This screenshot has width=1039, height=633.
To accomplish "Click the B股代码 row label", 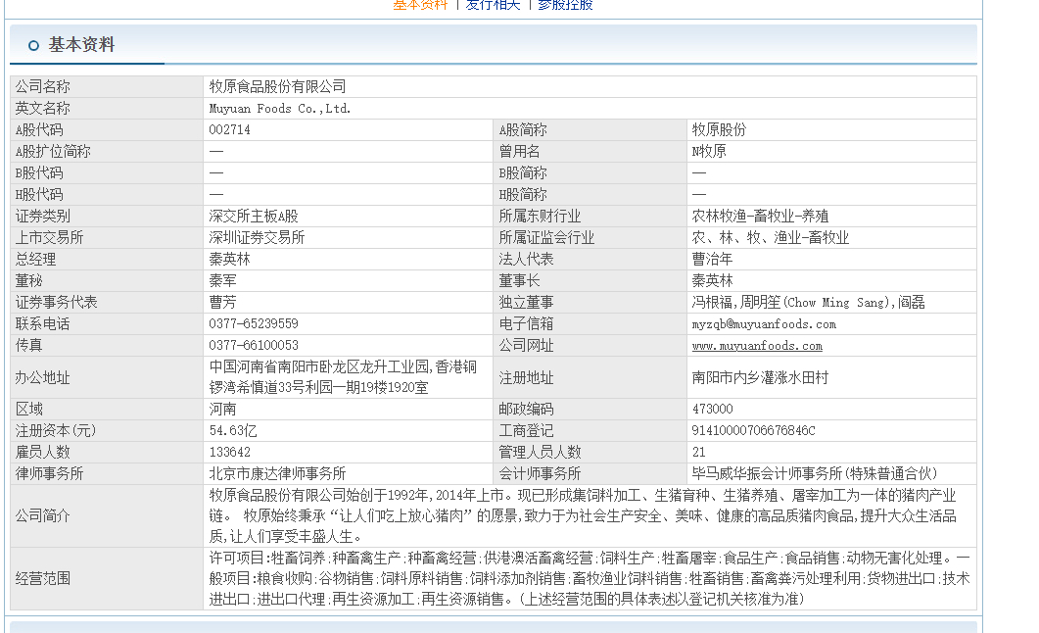I will click(x=39, y=173).
